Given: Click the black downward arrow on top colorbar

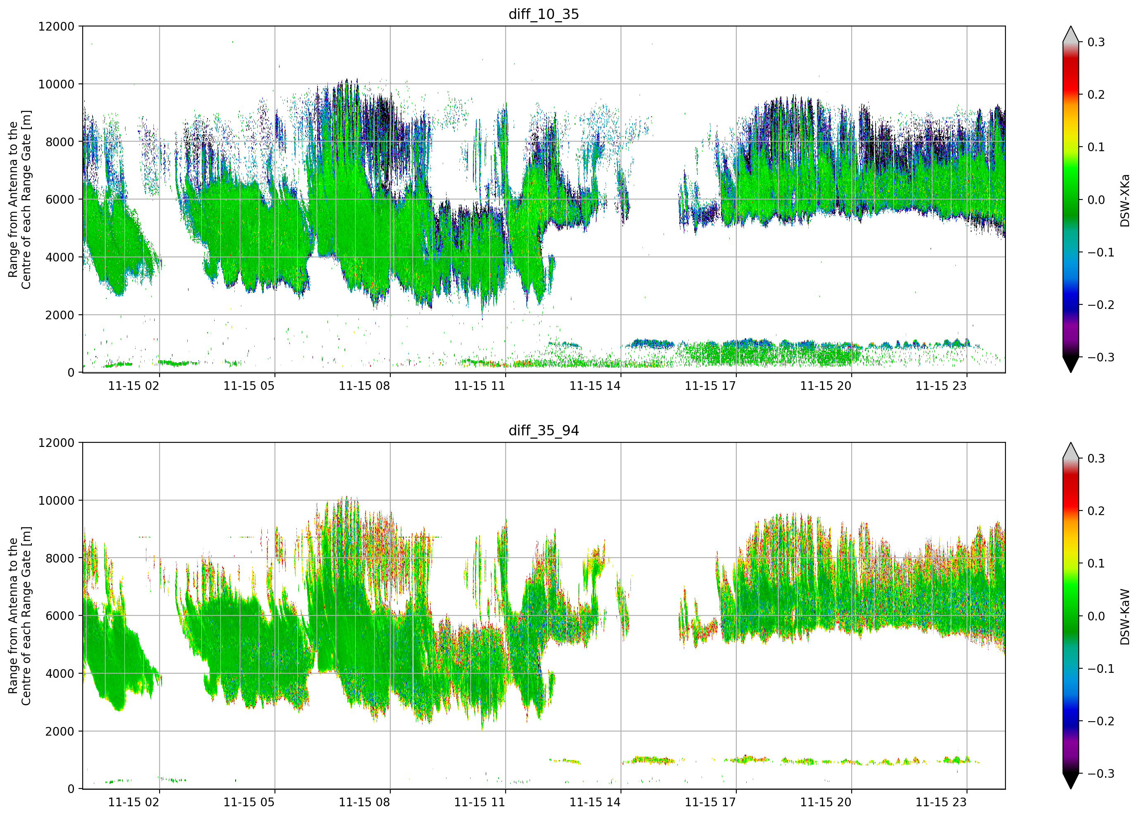Looking at the screenshot, I should [1071, 364].
